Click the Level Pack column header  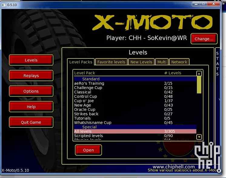[x=85, y=73]
